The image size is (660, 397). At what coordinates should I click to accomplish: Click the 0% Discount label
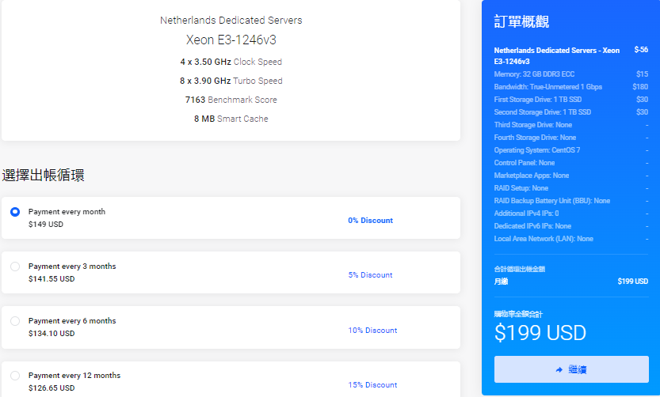click(x=370, y=221)
